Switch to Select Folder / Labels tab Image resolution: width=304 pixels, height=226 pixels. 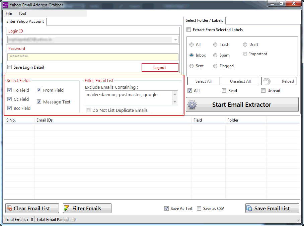204,20
